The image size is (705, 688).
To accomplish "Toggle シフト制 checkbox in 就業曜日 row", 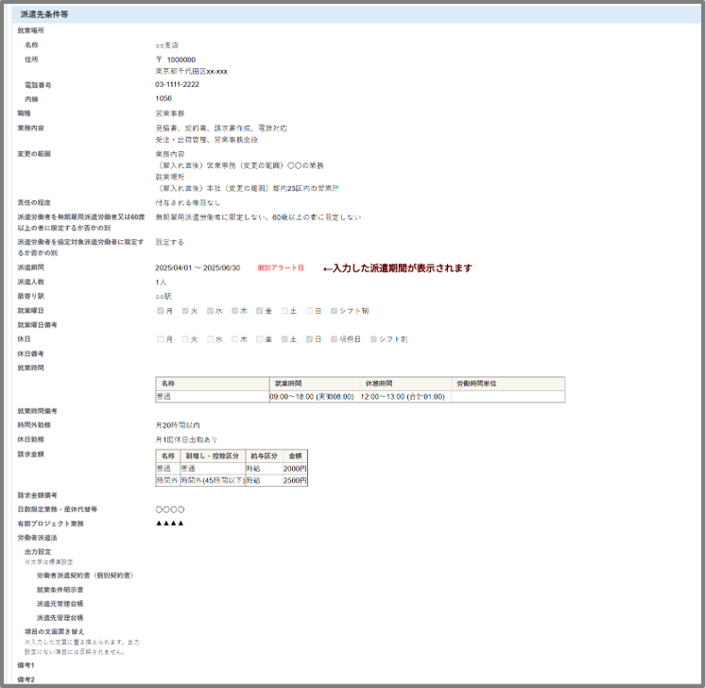I will click(x=334, y=311).
